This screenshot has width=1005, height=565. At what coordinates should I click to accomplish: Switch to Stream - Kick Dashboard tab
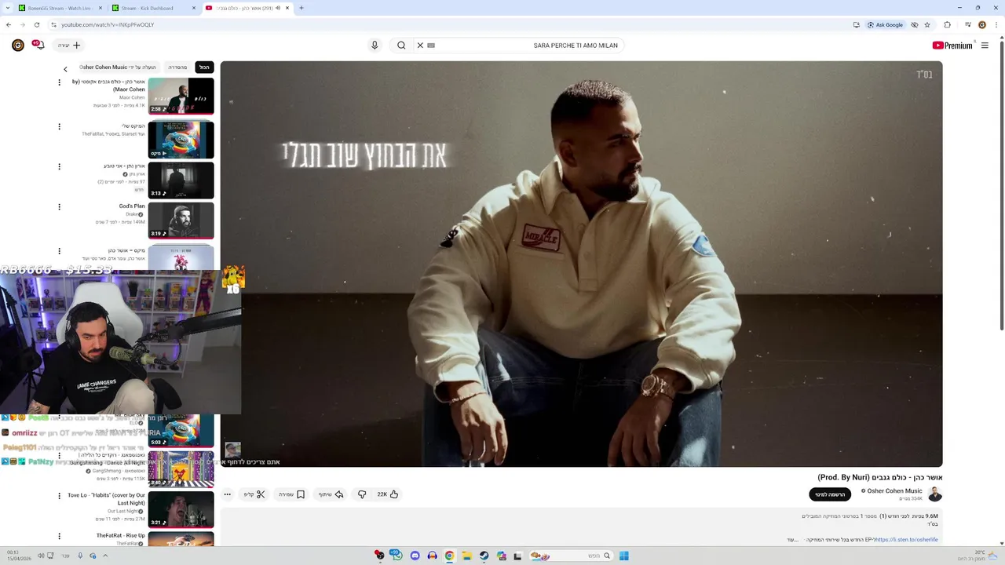pyautogui.click(x=152, y=8)
